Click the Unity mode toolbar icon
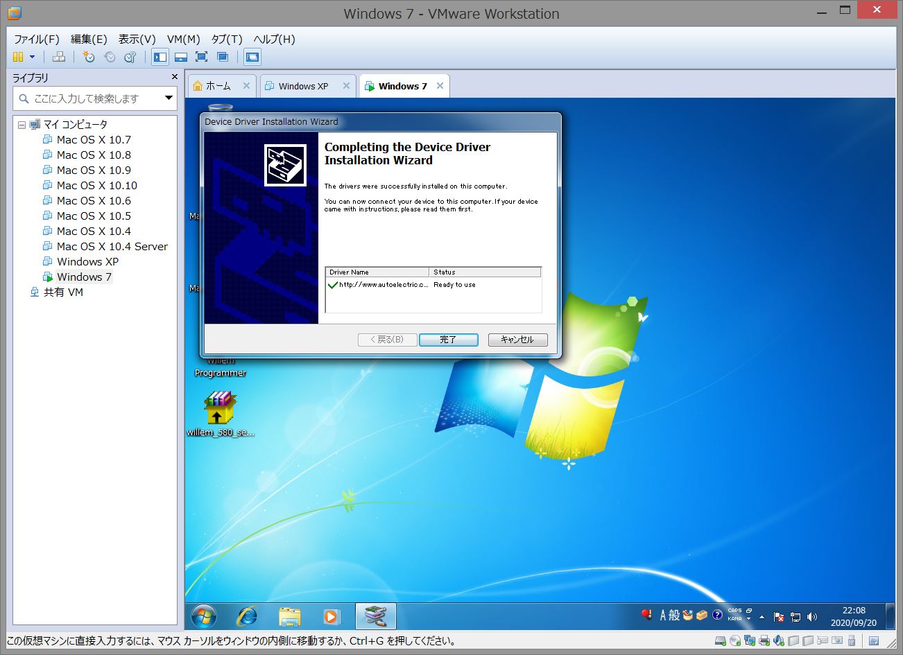 [x=223, y=57]
